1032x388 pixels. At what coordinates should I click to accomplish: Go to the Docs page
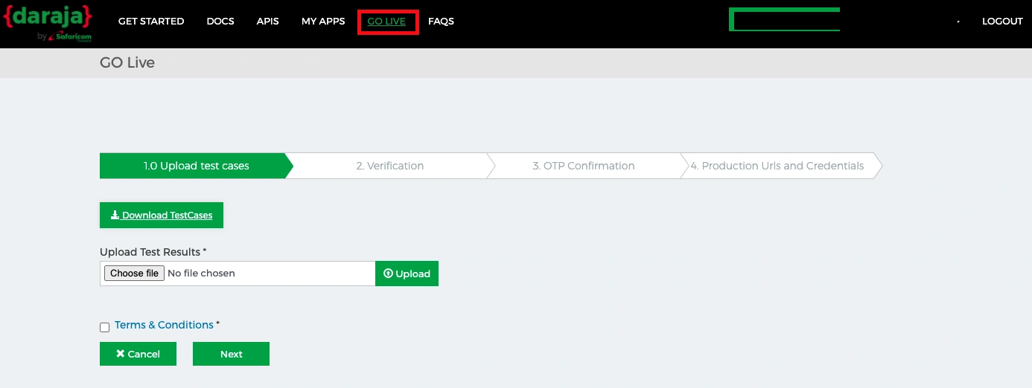pyautogui.click(x=220, y=22)
